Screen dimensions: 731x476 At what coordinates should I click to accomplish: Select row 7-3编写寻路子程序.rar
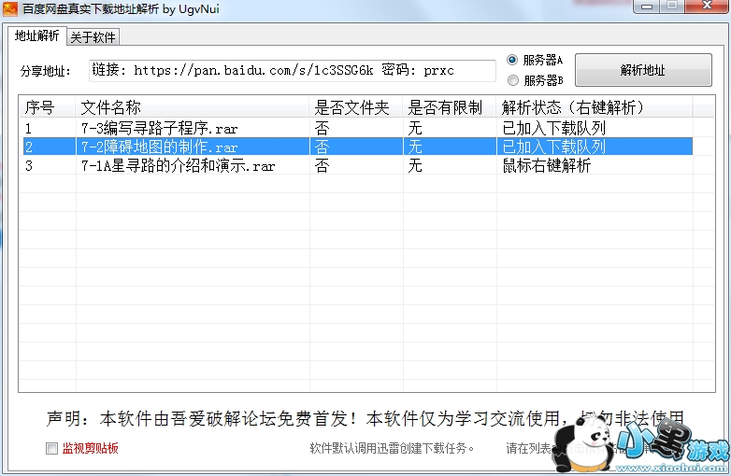tap(358, 128)
